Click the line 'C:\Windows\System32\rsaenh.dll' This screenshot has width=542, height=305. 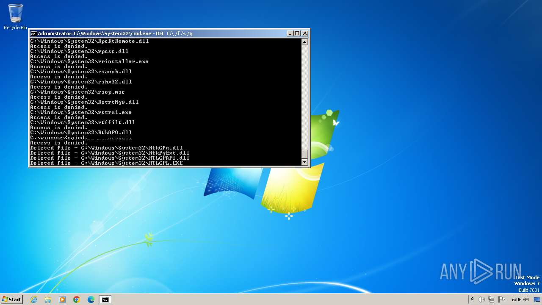pyautogui.click(x=81, y=72)
